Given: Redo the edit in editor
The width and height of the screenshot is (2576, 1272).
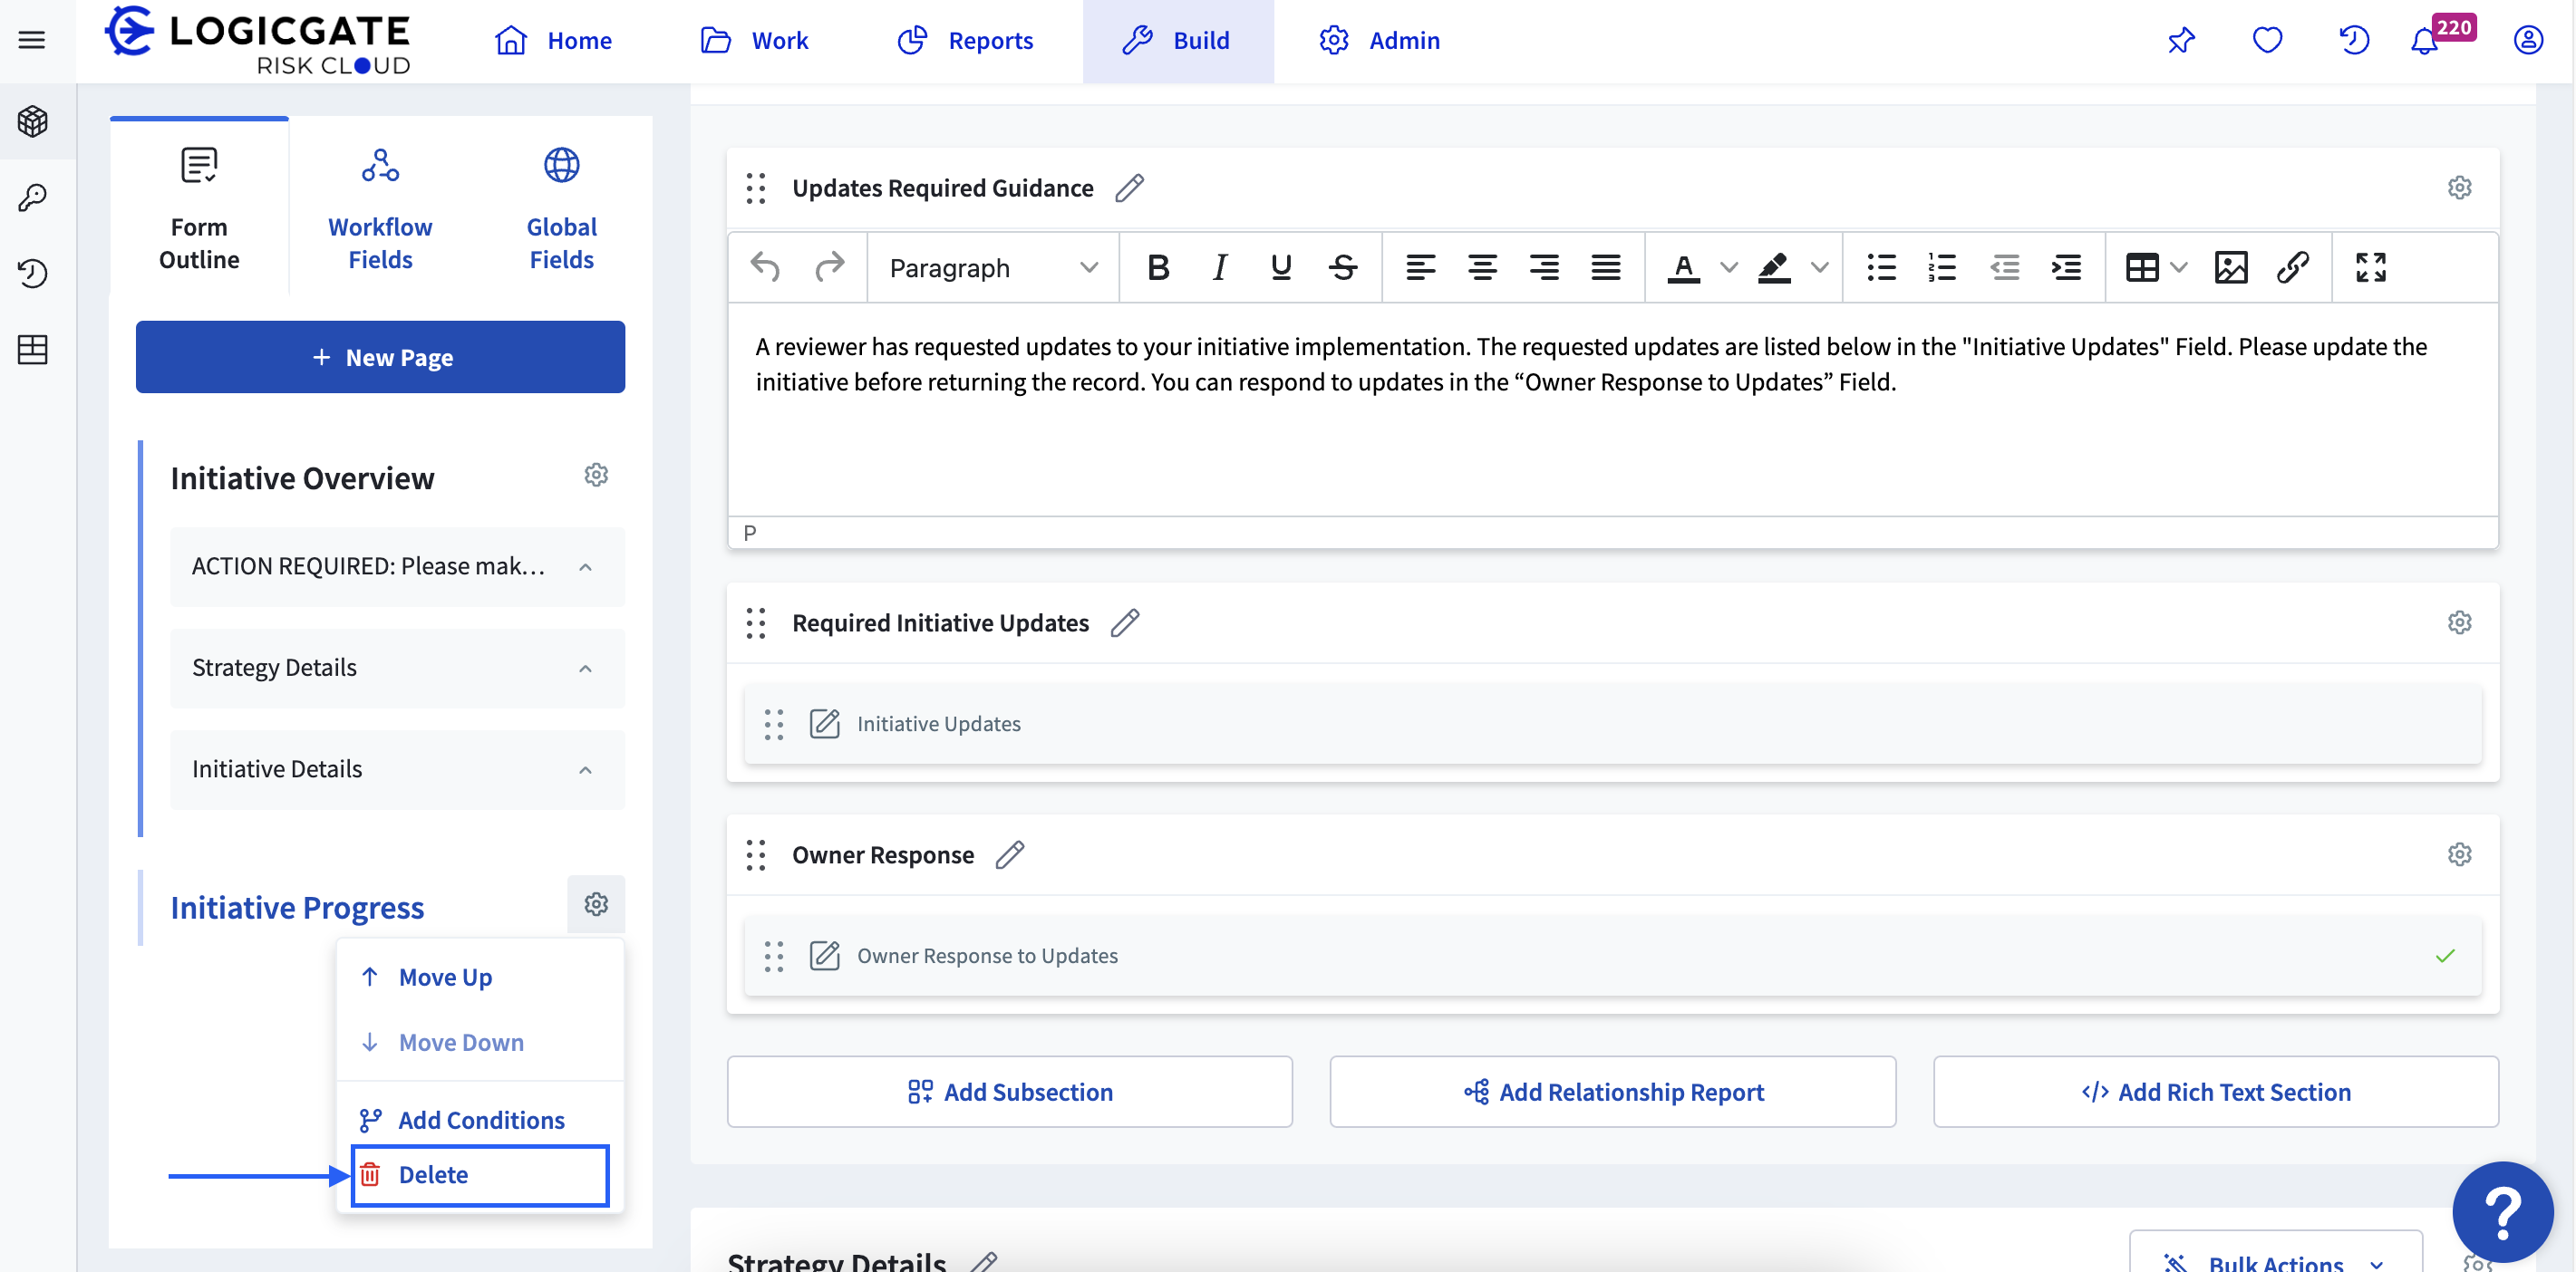Looking at the screenshot, I should pyautogui.click(x=829, y=266).
